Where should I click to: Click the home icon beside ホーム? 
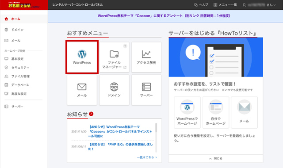[6, 19]
